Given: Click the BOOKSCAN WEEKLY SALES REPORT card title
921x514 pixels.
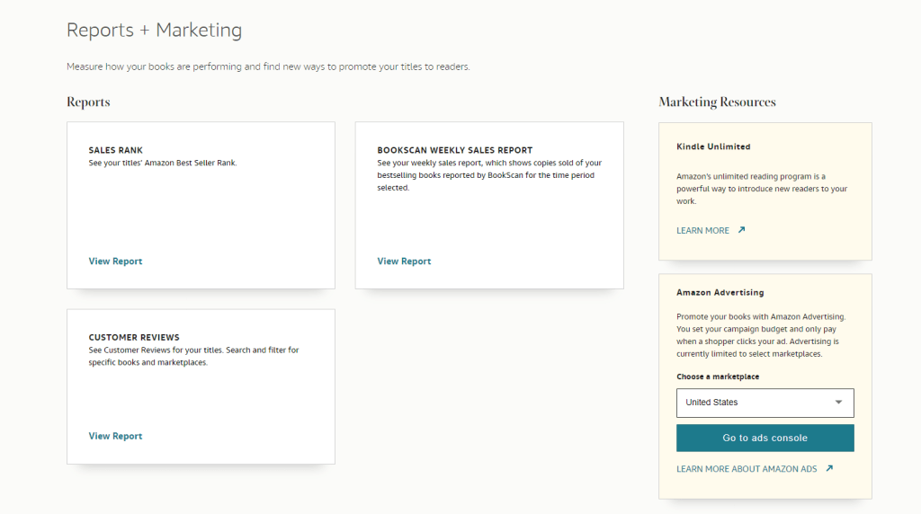Looking at the screenshot, I should [x=454, y=150].
